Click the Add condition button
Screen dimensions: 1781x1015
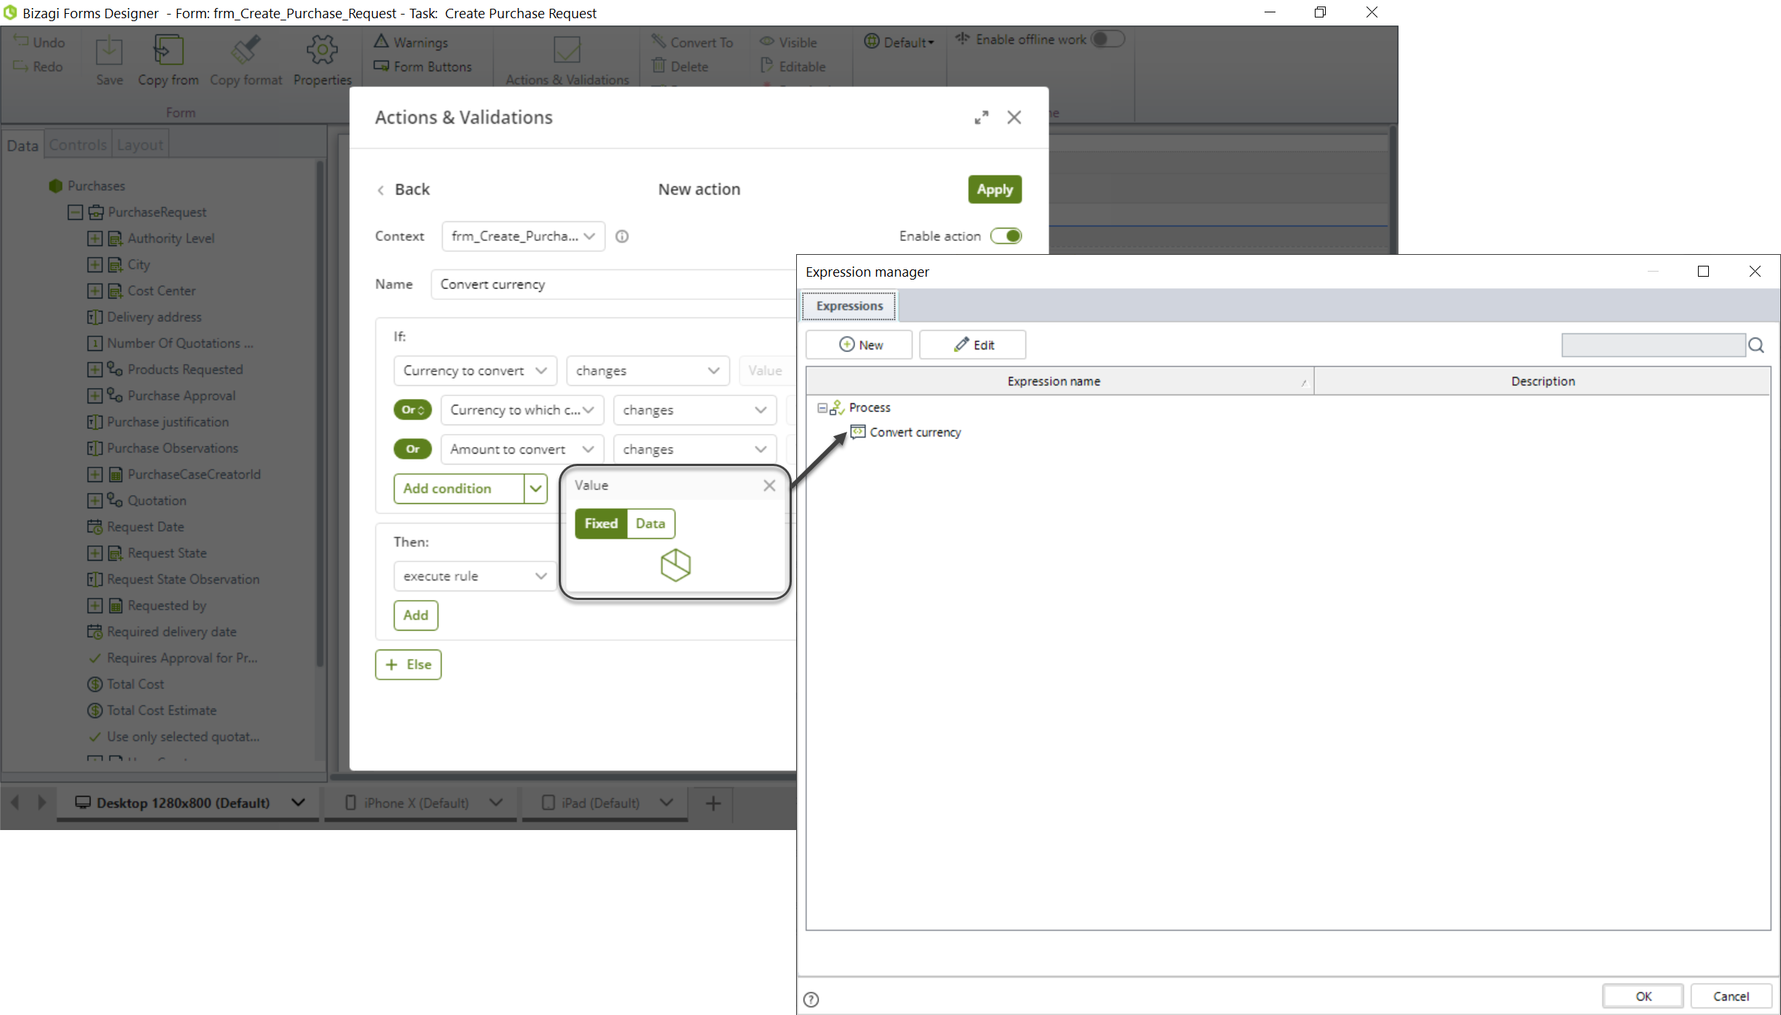pyautogui.click(x=459, y=488)
